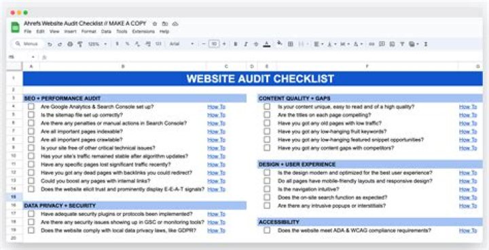This screenshot has width=489, height=250.
Task: Open the File menu
Action: tap(27, 31)
